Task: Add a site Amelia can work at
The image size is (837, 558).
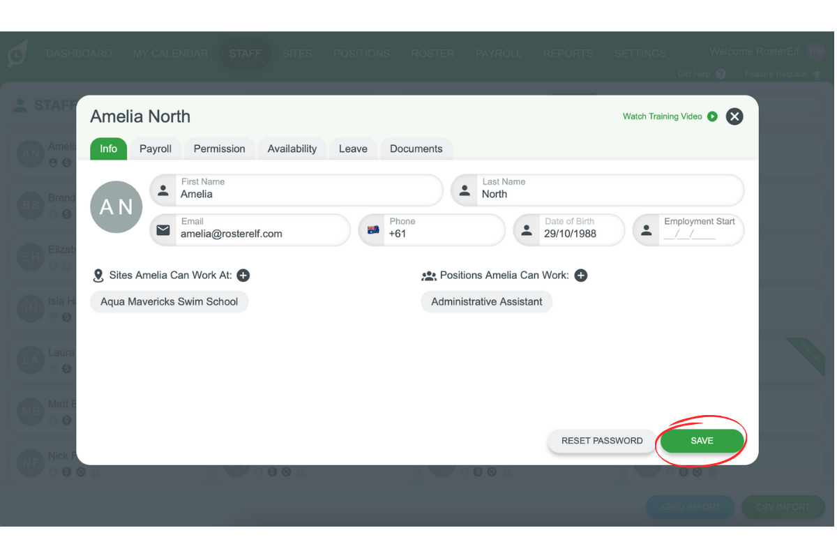Action: pos(243,276)
